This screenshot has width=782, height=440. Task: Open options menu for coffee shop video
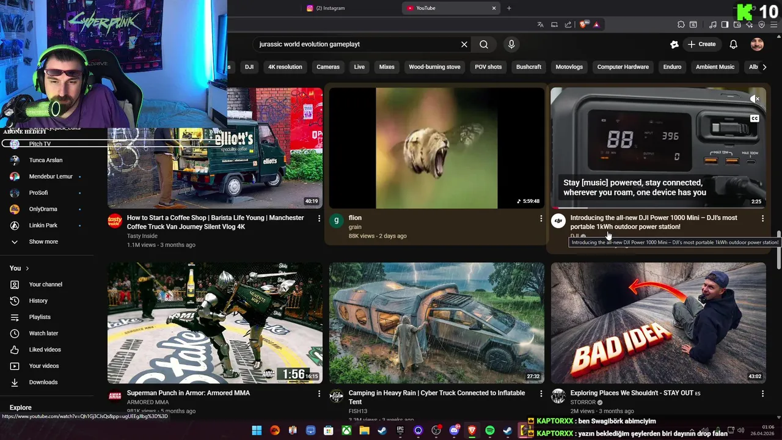[x=319, y=218]
